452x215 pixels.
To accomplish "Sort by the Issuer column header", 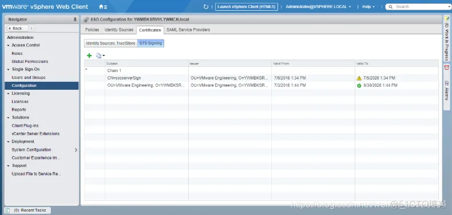I will 230,63.
